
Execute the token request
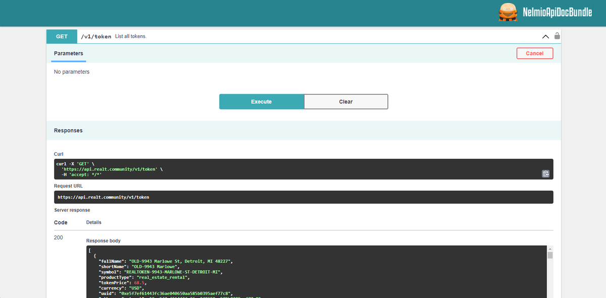click(262, 101)
